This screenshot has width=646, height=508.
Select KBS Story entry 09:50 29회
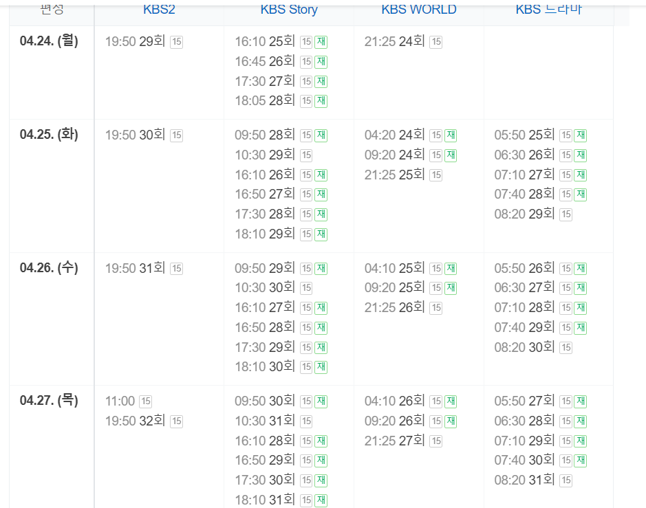265,268
